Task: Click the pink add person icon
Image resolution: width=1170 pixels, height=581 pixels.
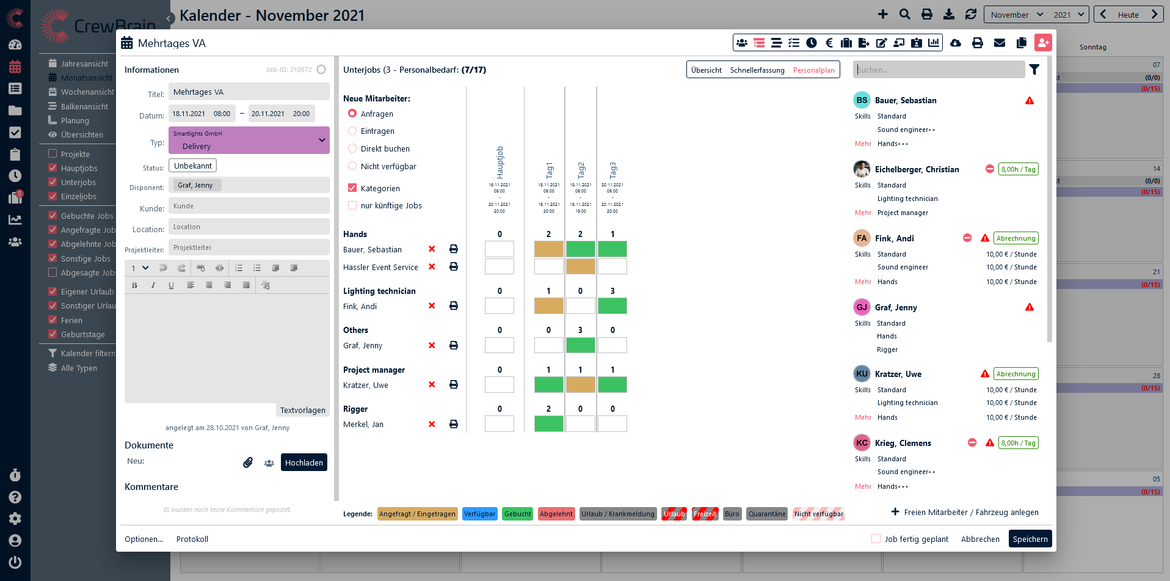Action: 1043,43
